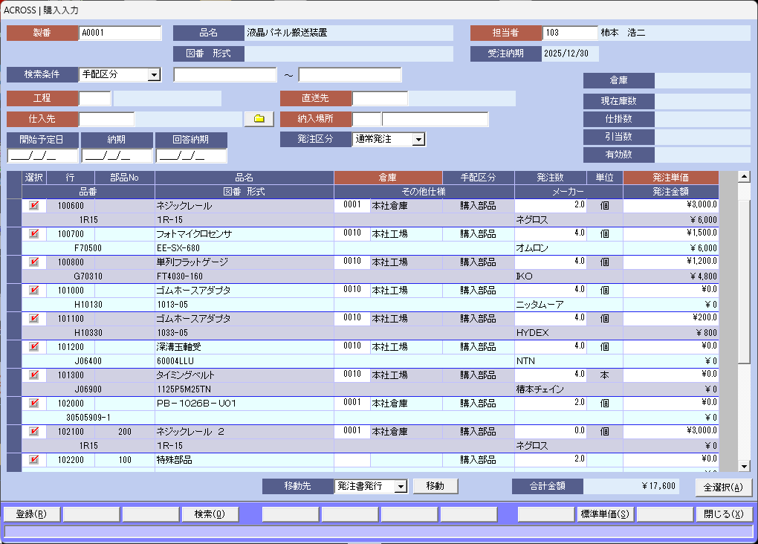Click the 発注単価 column header

tap(670, 178)
